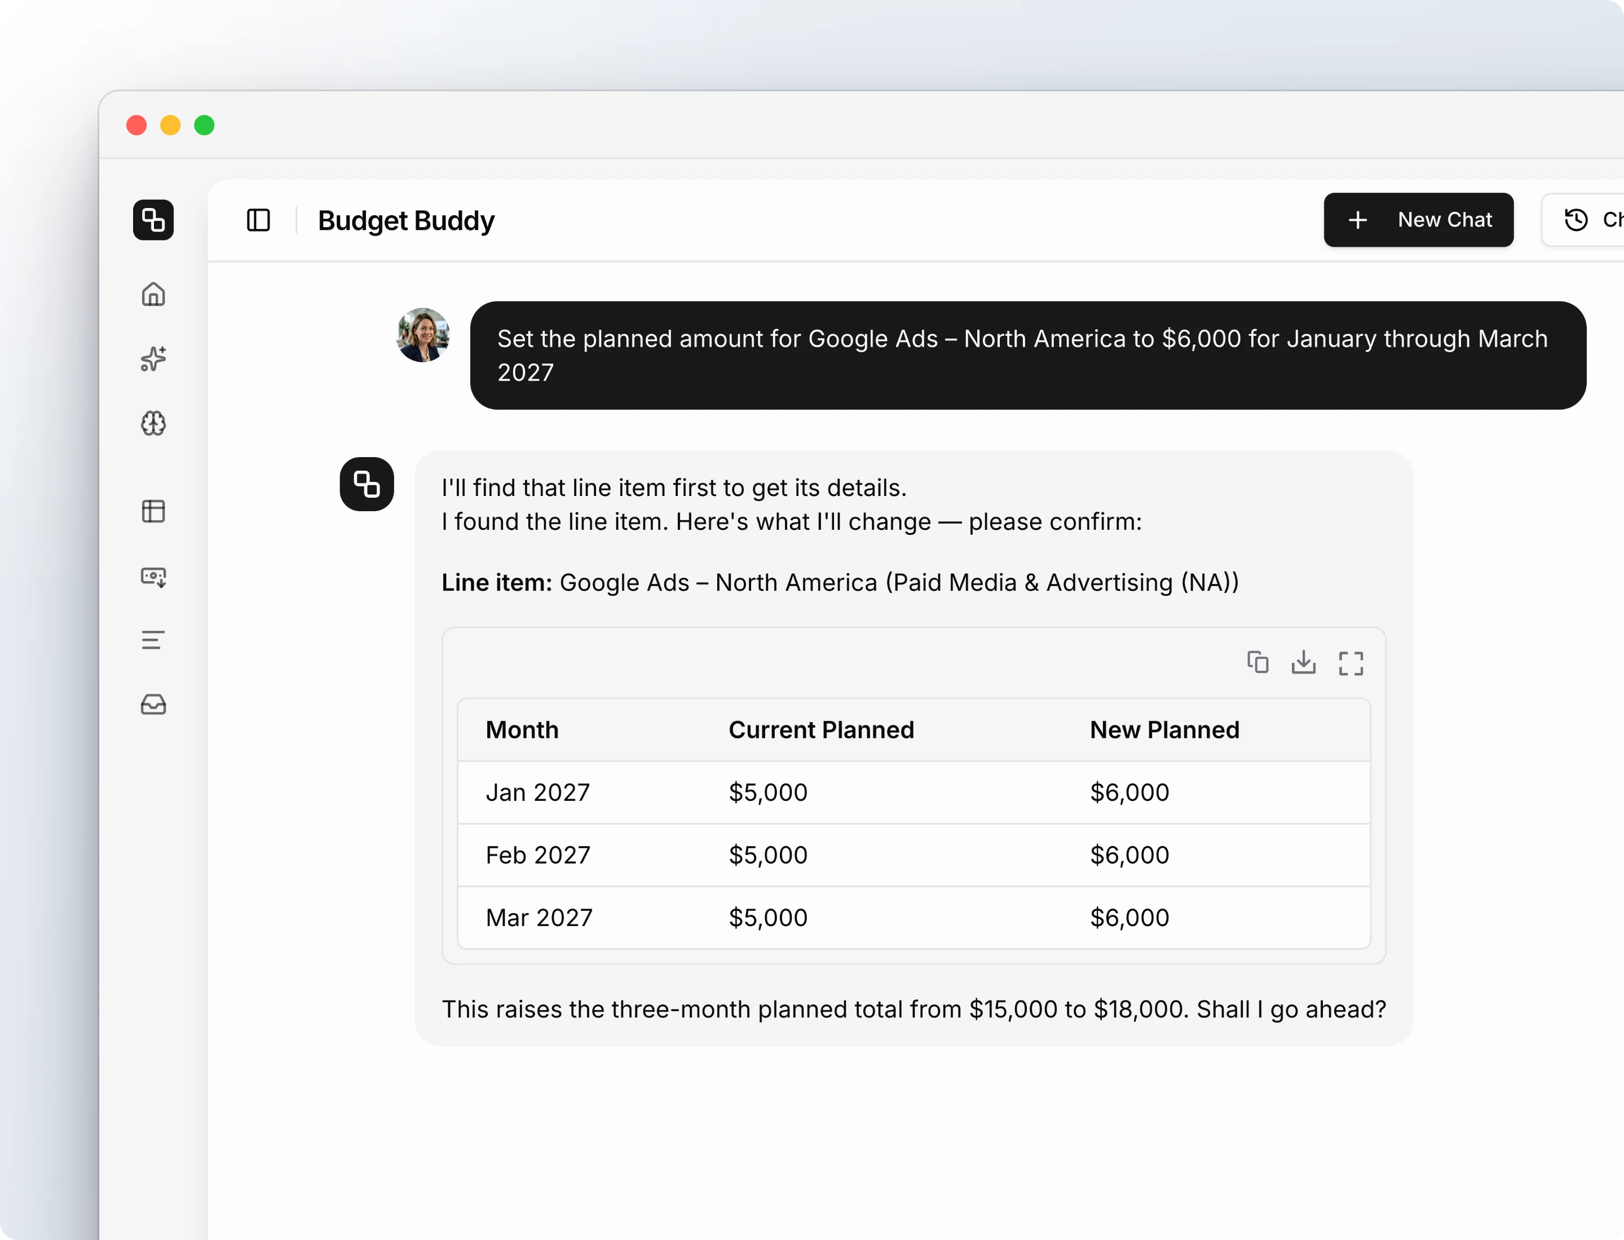Open the chat history button

pos(1583,219)
